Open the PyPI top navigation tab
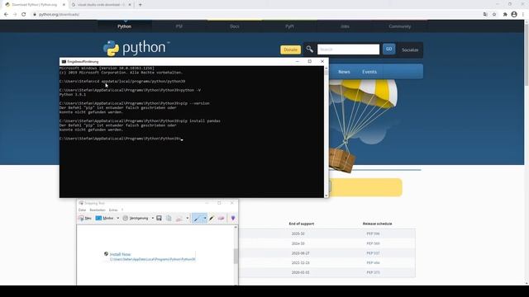The image size is (529, 297). point(289,26)
